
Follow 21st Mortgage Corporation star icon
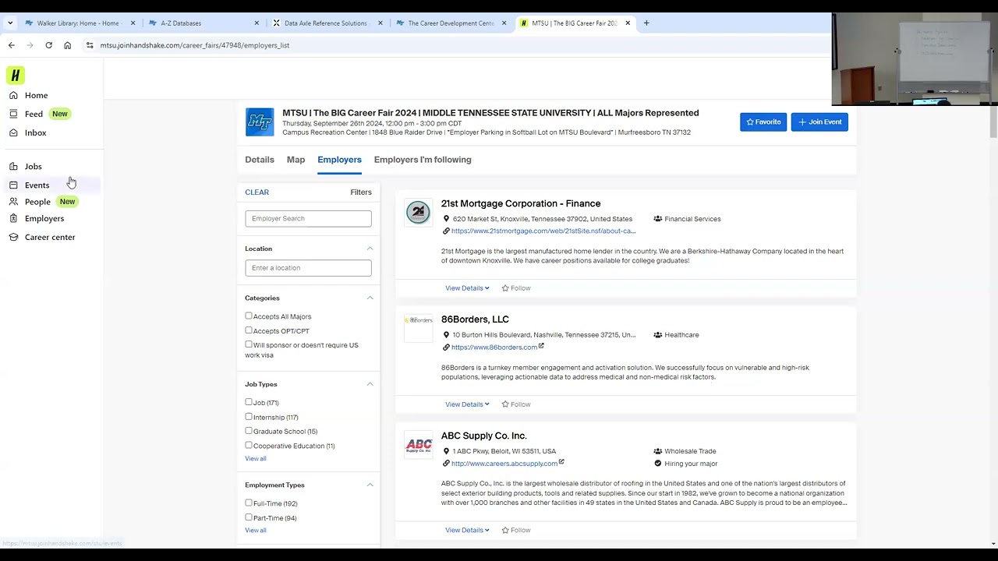(505, 288)
